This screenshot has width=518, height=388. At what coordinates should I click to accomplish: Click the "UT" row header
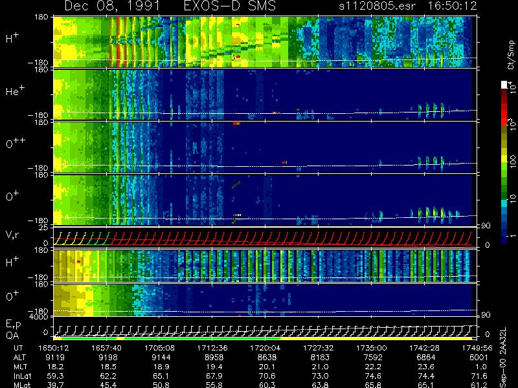pyautogui.click(x=19, y=348)
